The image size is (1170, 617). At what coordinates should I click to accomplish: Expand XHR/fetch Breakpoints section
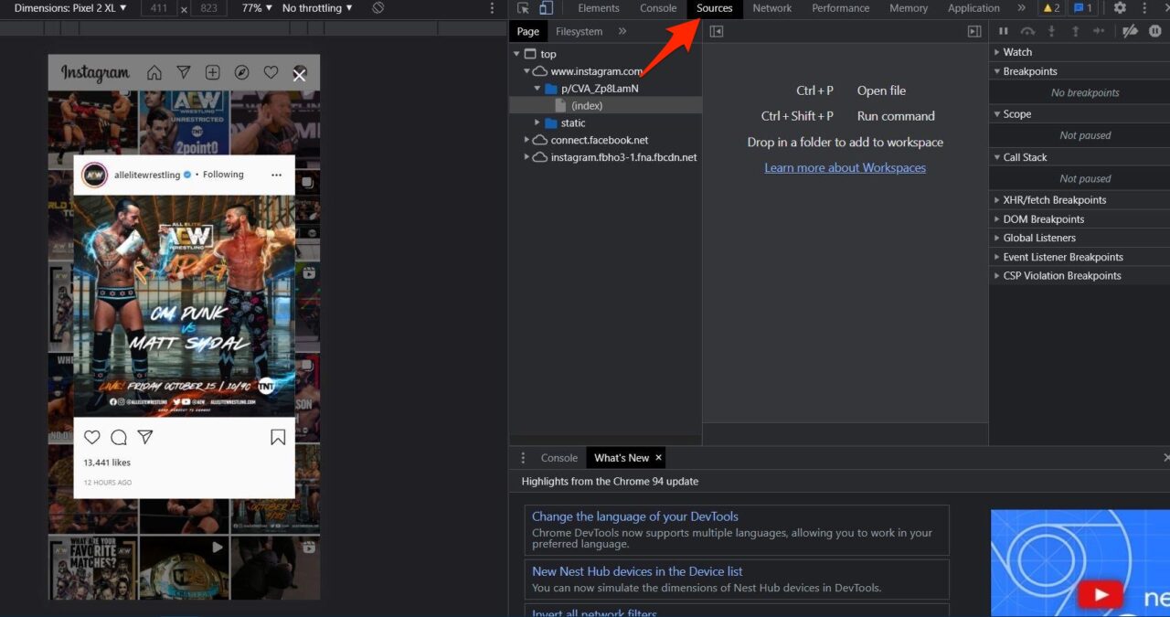(x=1054, y=200)
